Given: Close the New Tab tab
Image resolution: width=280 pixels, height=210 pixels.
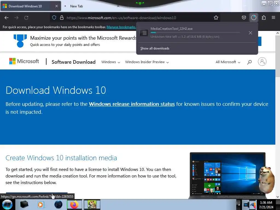Looking at the screenshot, I should pyautogui.click(x=118, y=6).
